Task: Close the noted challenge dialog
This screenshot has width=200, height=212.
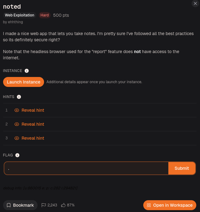Action: (x=195, y=3)
